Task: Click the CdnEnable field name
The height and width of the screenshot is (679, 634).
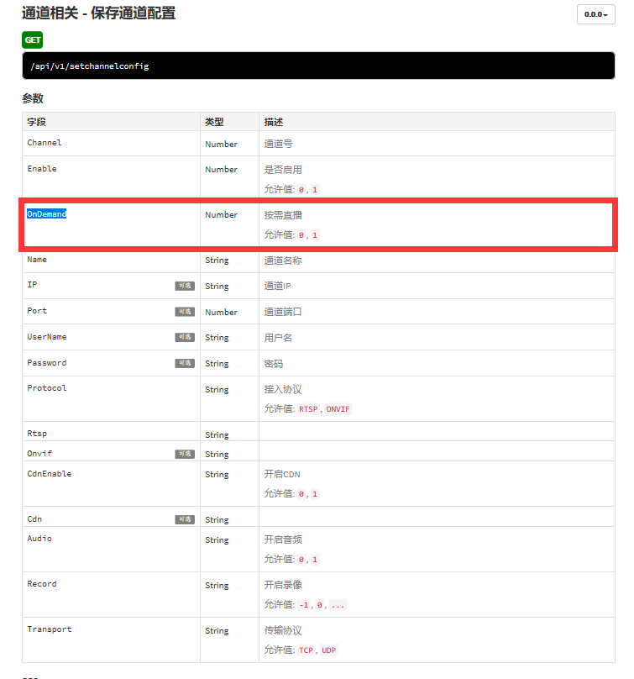Action: click(50, 474)
